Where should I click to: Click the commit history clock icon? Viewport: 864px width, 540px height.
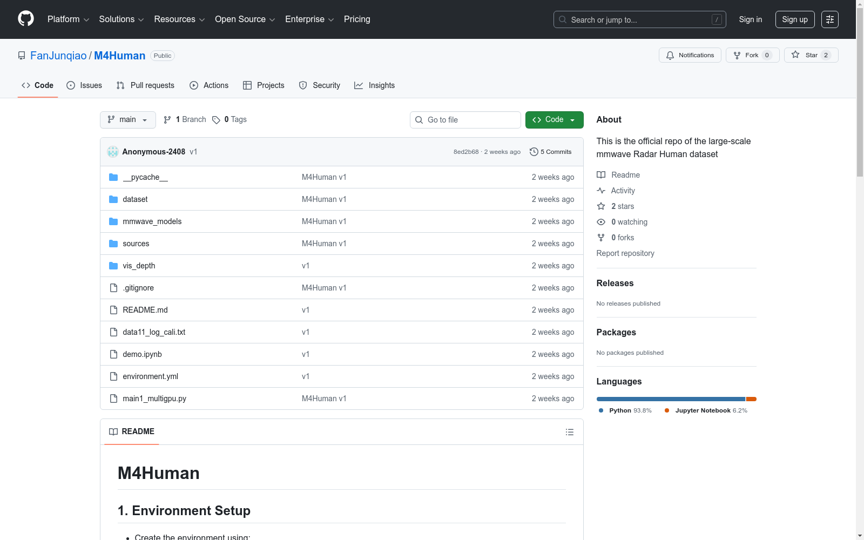[x=534, y=152]
